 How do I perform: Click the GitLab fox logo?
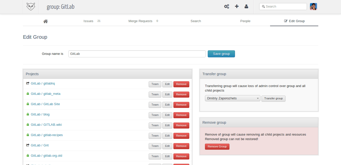pyautogui.click(x=31, y=7)
